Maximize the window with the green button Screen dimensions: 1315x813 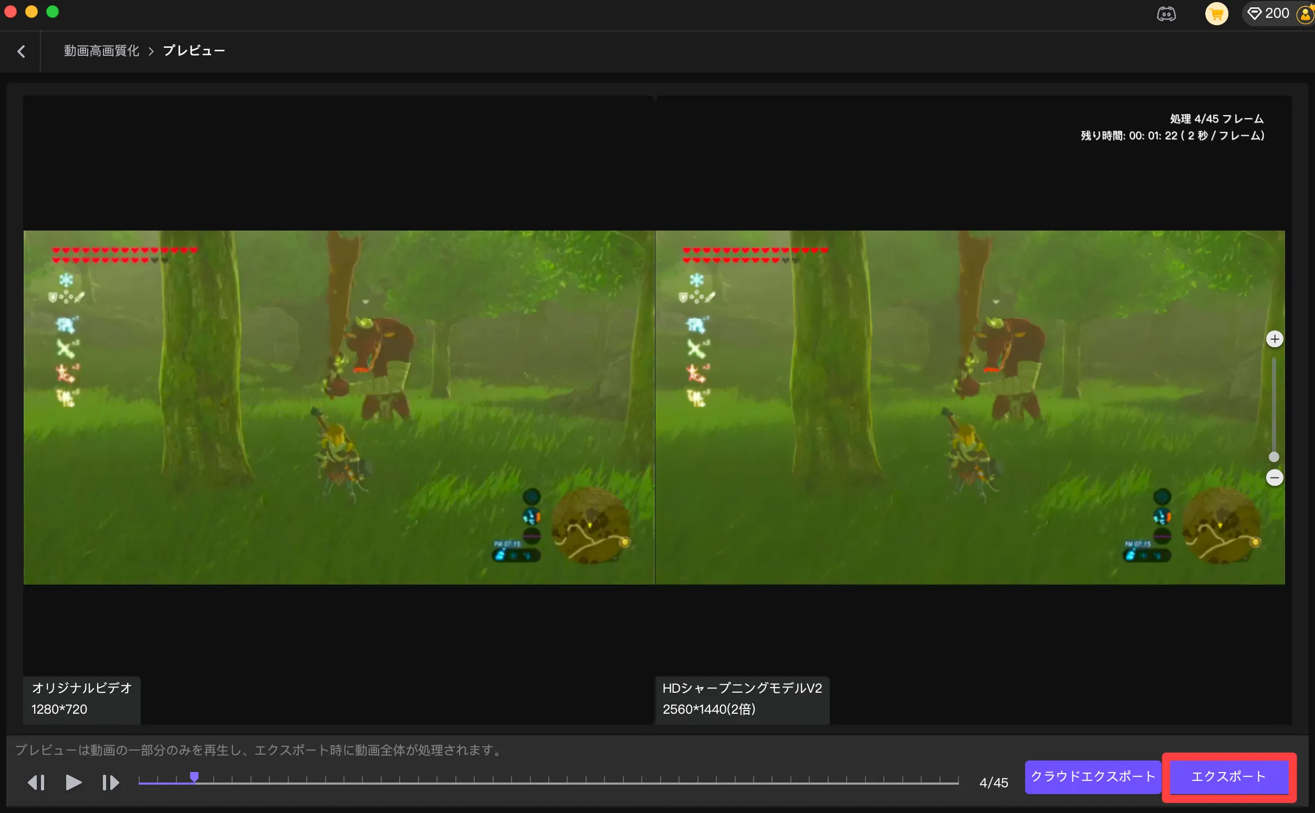tap(52, 12)
